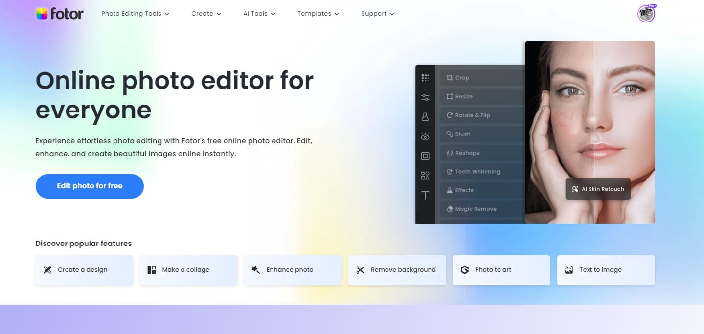Click the Discover popular features heading
704x334 pixels.
pos(84,244)
